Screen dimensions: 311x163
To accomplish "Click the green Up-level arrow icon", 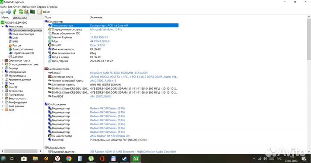I will click(x=15, y=12).
